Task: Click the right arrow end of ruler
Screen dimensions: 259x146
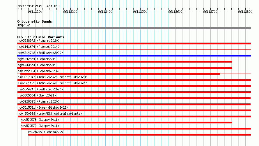Action: tap(250, 9)
